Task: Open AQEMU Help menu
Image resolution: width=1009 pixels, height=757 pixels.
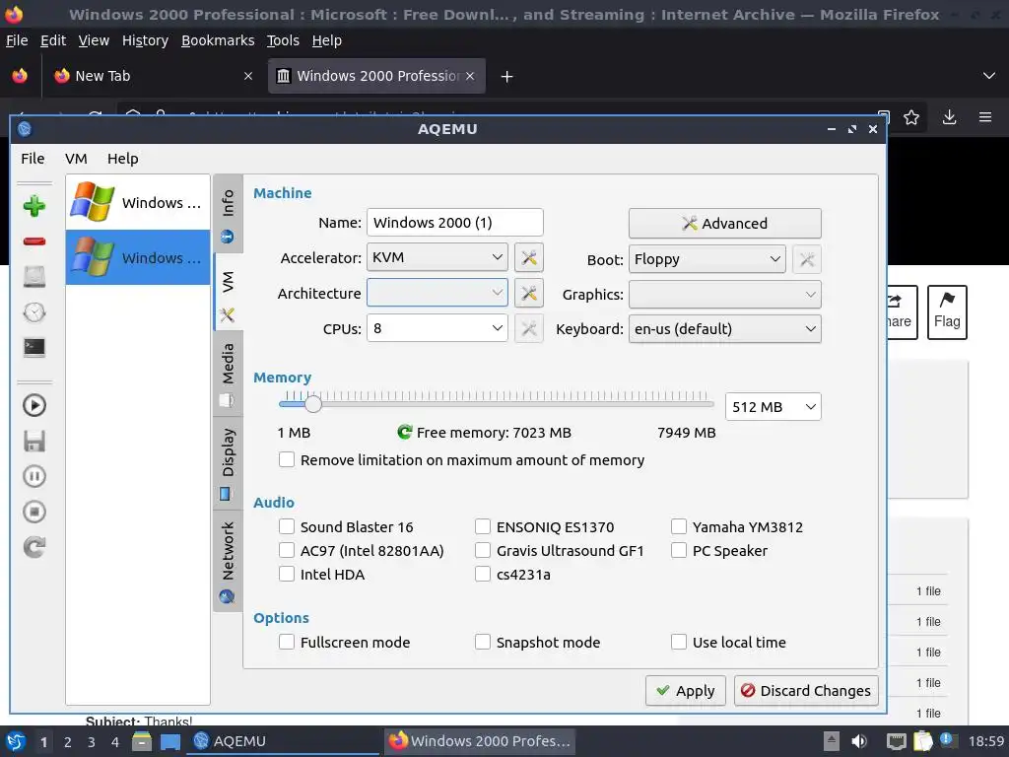Action: tap(123, 159)
